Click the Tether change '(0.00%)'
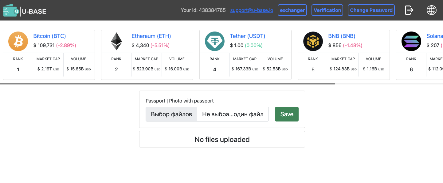The height and width of the screenshot is (183, 443). pyautogui.click(x=254, y=45)
